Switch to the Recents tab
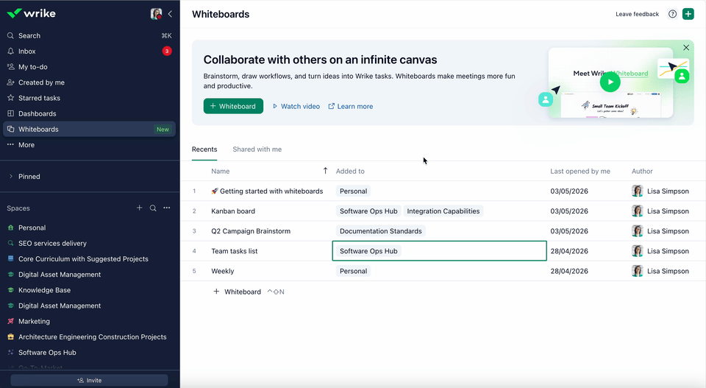This screenshot has width=706, height=388. click(204, 149)
